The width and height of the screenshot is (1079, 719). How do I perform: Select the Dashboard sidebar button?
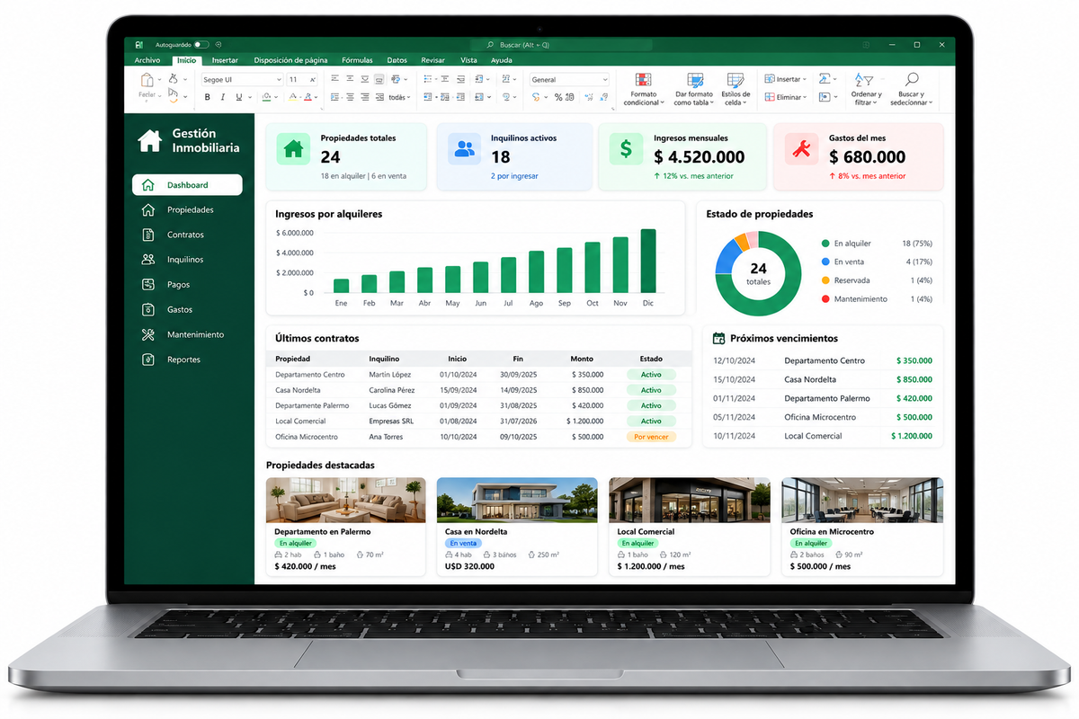tap(187, 185)
